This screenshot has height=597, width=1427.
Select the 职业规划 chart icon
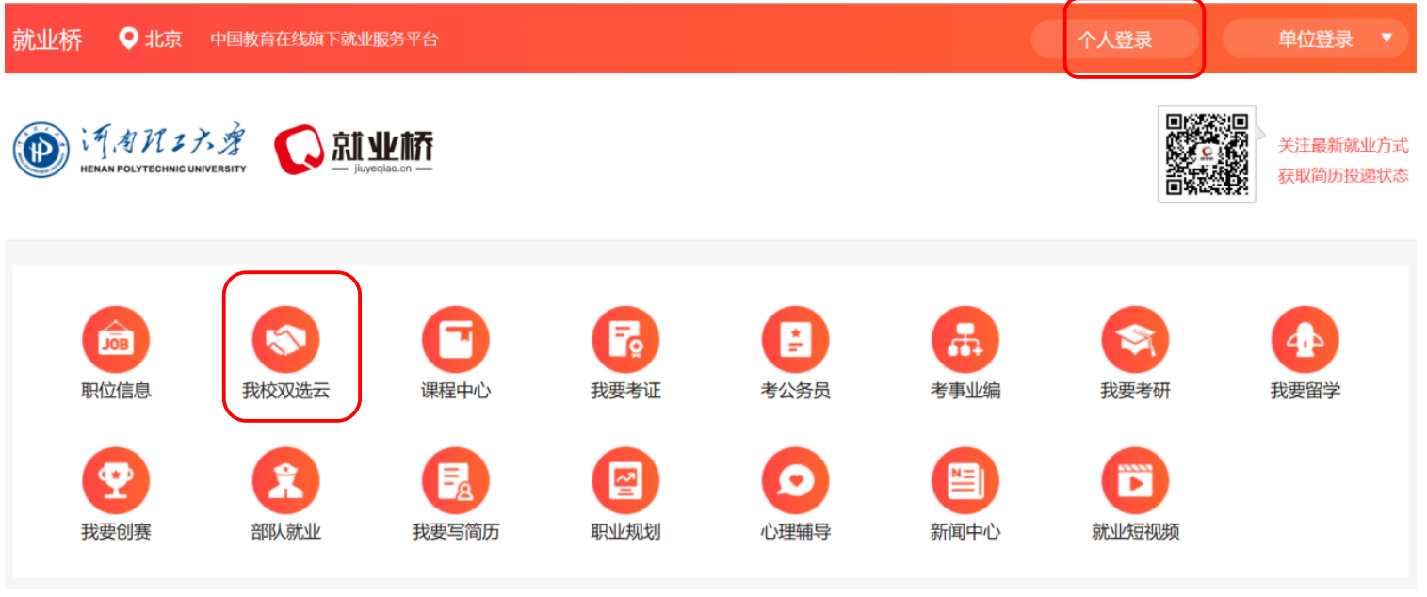click(625, 481)
